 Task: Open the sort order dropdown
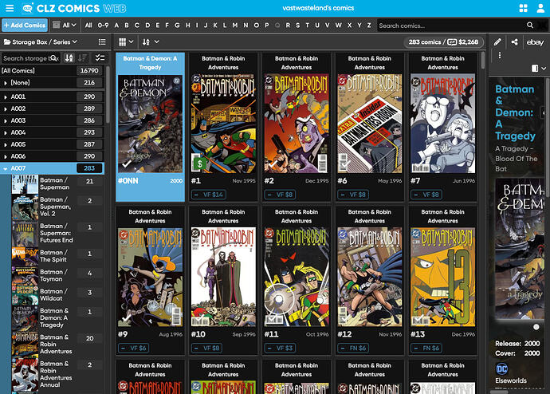click(x=151, y=42)
